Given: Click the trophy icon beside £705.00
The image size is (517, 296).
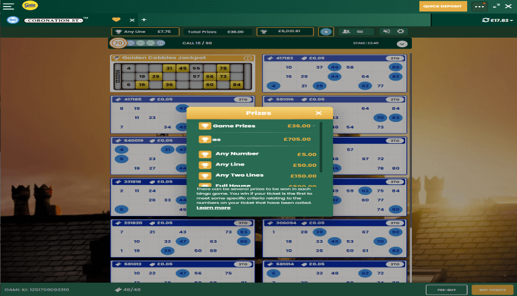Looking at the screenshot, I should pos(205,140).
